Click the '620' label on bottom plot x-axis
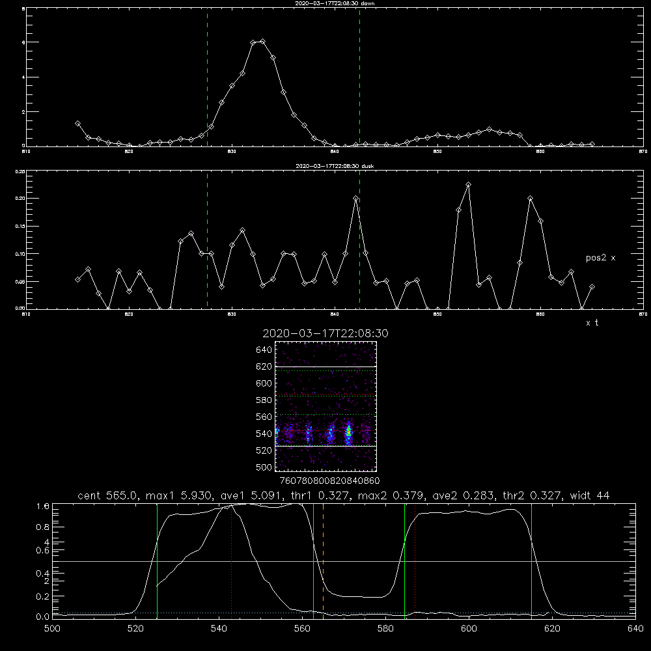 point(552,629)
